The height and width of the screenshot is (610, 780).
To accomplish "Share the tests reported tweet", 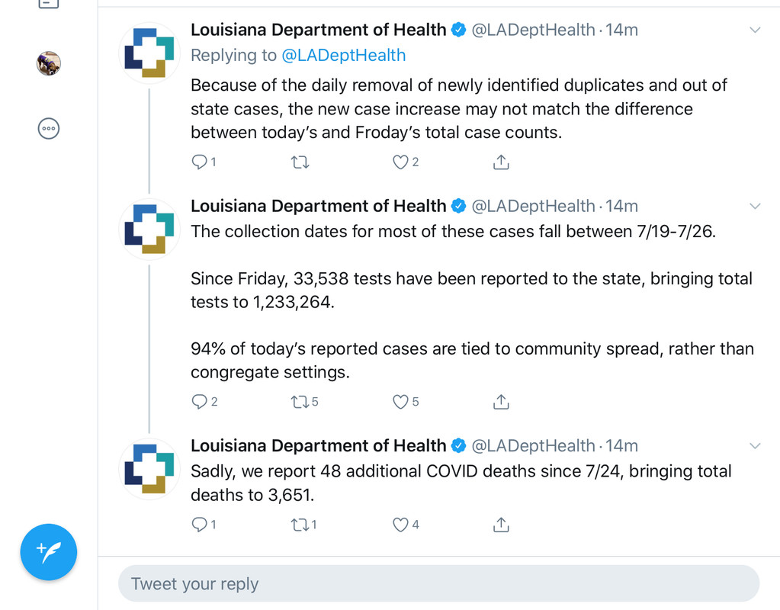I will pyautogui.click(x=501, y=402).
